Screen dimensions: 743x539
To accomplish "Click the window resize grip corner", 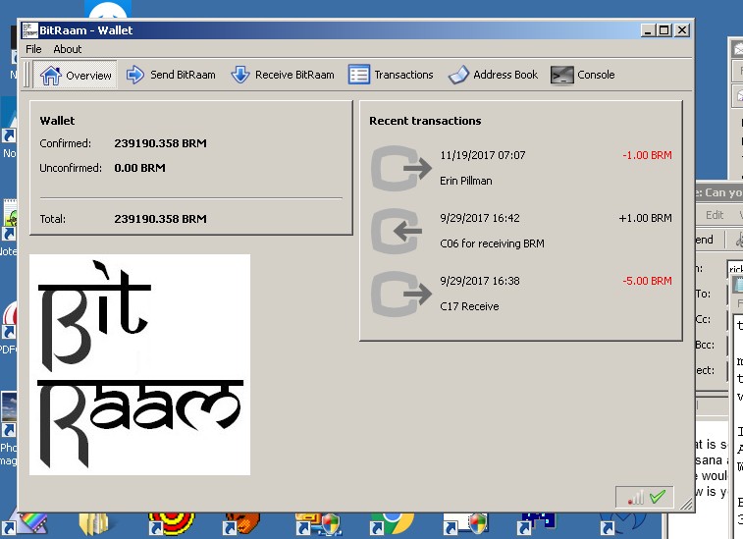I will (687, 505).
